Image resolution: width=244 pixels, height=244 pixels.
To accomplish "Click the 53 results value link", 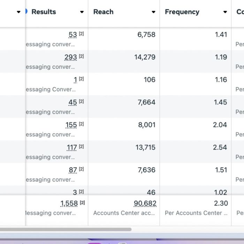I will click(x=73, y=35).
